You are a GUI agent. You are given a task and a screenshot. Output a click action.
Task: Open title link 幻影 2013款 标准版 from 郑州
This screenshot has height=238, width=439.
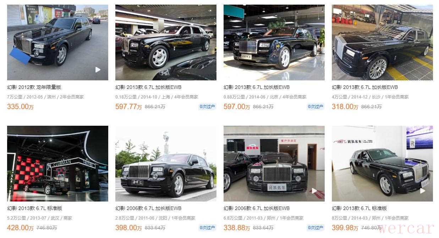[x=359, y=208]
